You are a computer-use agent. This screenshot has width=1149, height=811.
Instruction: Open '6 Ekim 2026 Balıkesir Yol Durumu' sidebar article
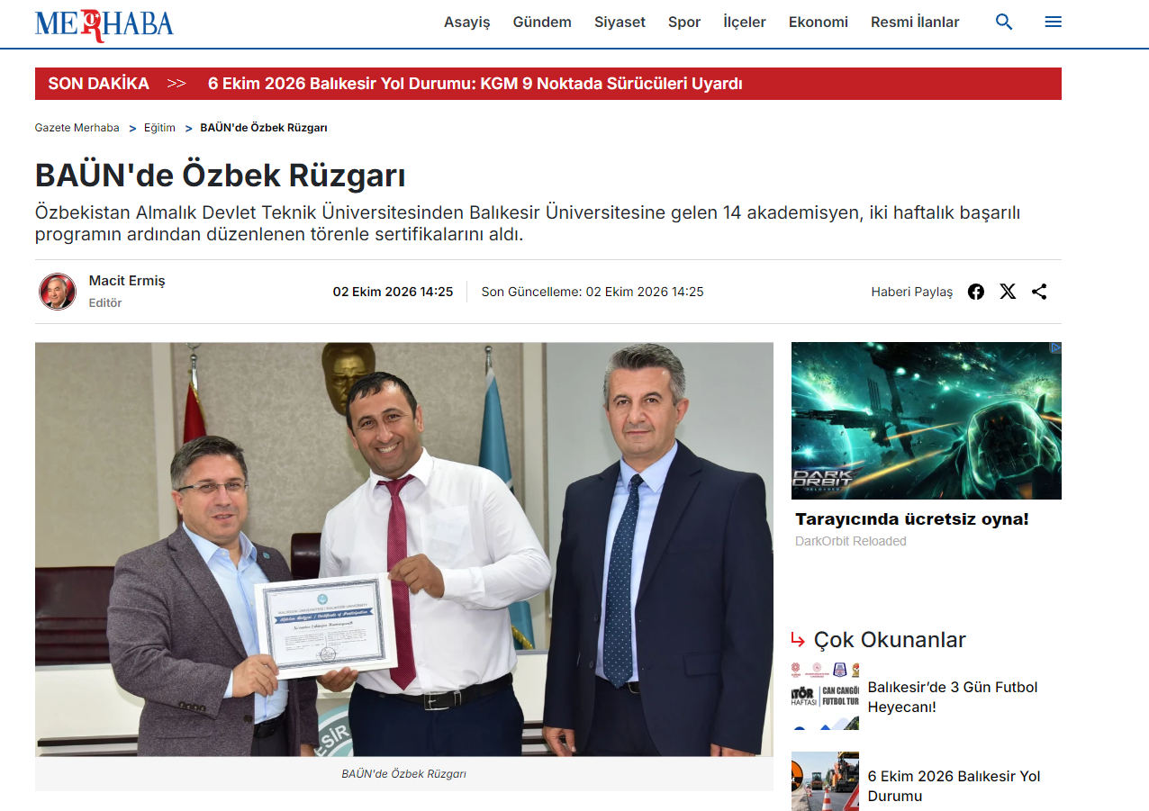coord(954,786)
